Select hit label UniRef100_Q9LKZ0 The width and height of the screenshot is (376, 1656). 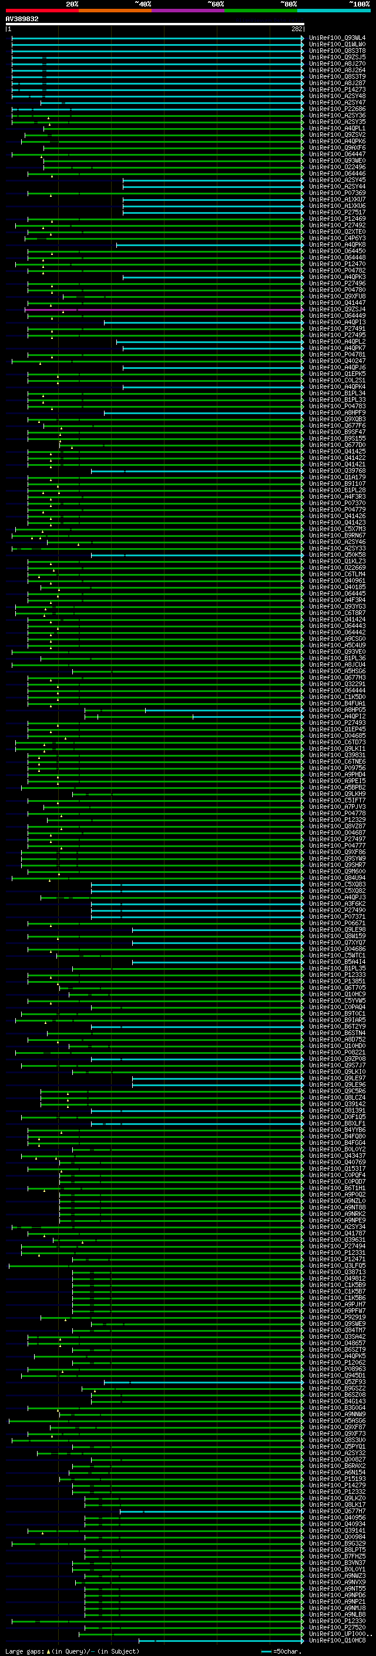click(337, 1498)
